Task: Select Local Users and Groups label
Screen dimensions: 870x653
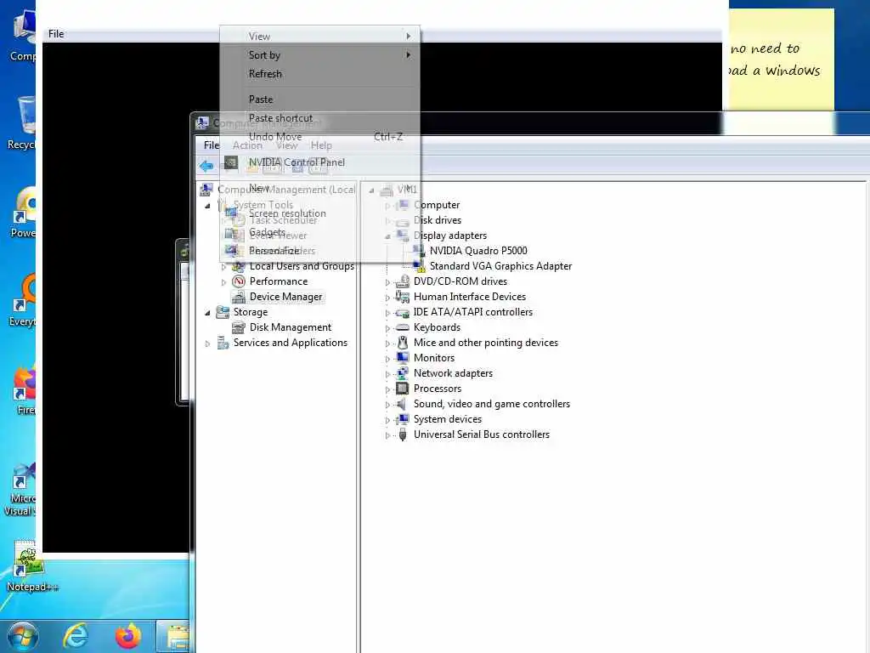Action: [x=302, y=266]
